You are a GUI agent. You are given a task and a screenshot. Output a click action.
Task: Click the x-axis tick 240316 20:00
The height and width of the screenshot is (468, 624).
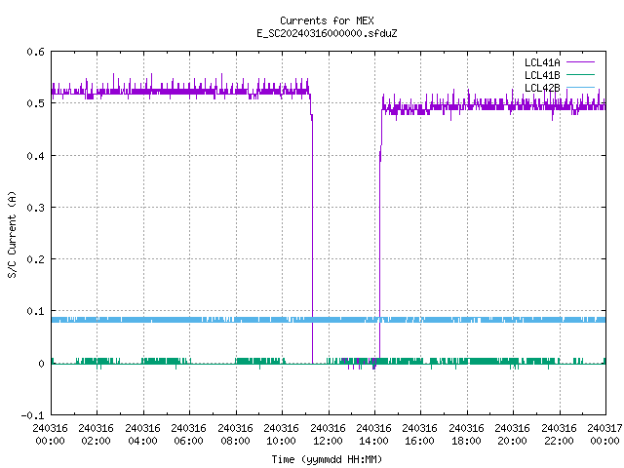pos(512,434)
